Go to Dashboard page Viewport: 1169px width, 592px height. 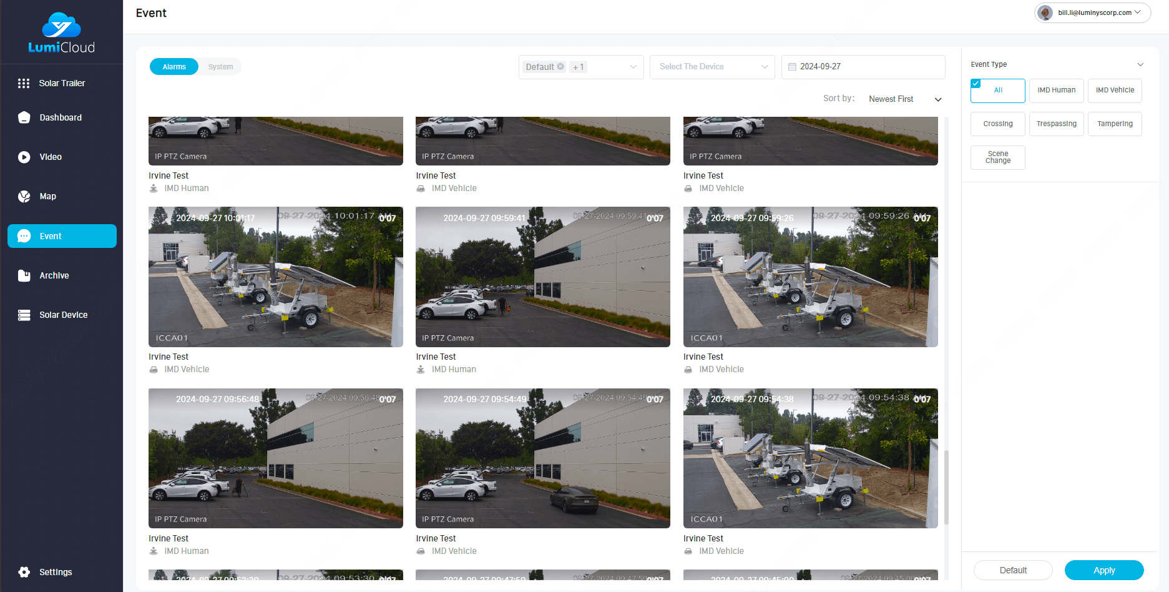(x=62, y=117)
